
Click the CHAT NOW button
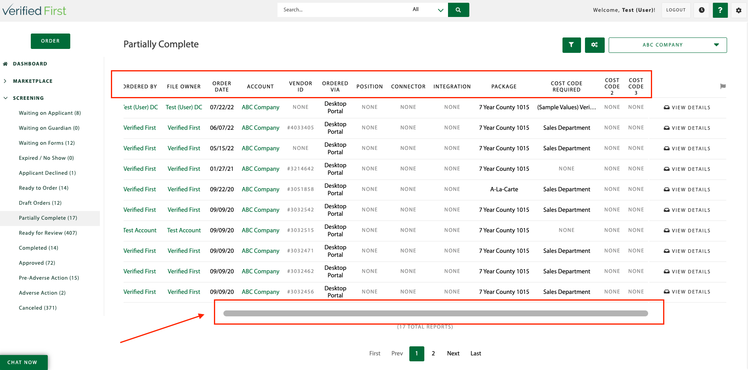click(x=24, y=363)
